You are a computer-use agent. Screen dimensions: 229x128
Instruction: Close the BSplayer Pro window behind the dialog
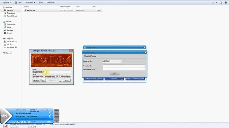click(144, 47)
